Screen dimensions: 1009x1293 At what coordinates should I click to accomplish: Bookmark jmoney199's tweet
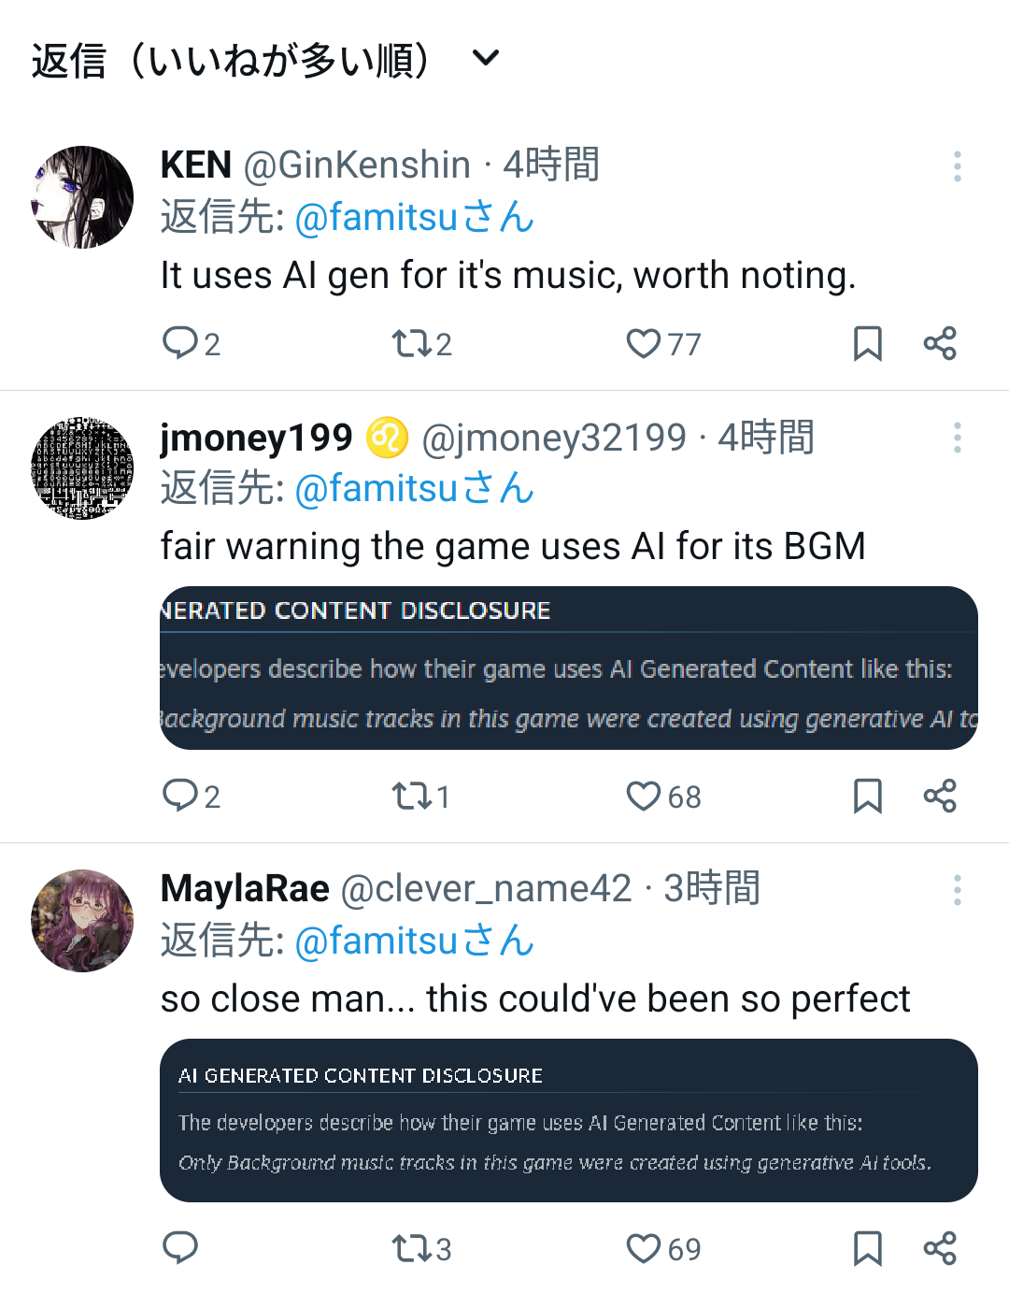(x=867, y=797)
